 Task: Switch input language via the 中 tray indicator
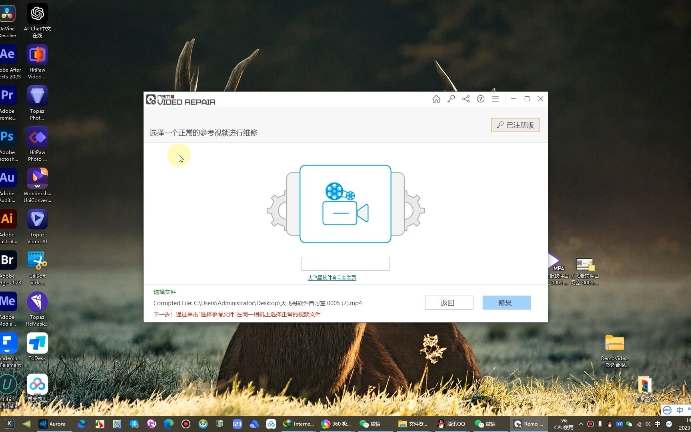(658, 424)
